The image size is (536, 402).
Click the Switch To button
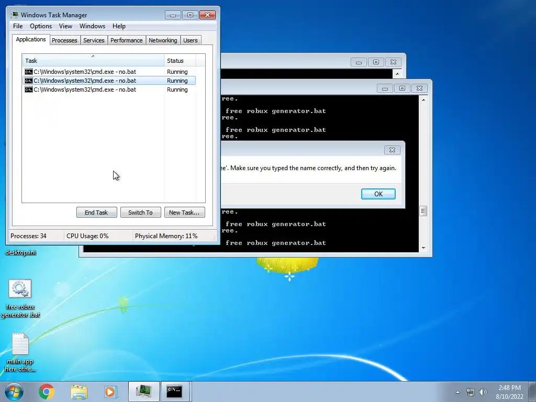(x=140, y=213)
